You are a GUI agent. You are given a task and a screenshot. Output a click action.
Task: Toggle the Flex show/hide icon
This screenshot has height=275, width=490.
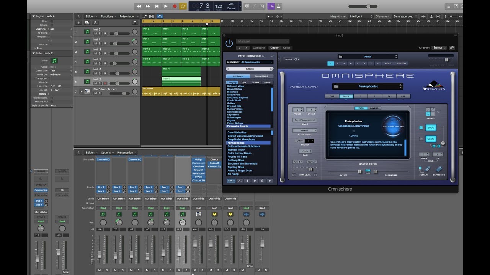click(152, 16)
